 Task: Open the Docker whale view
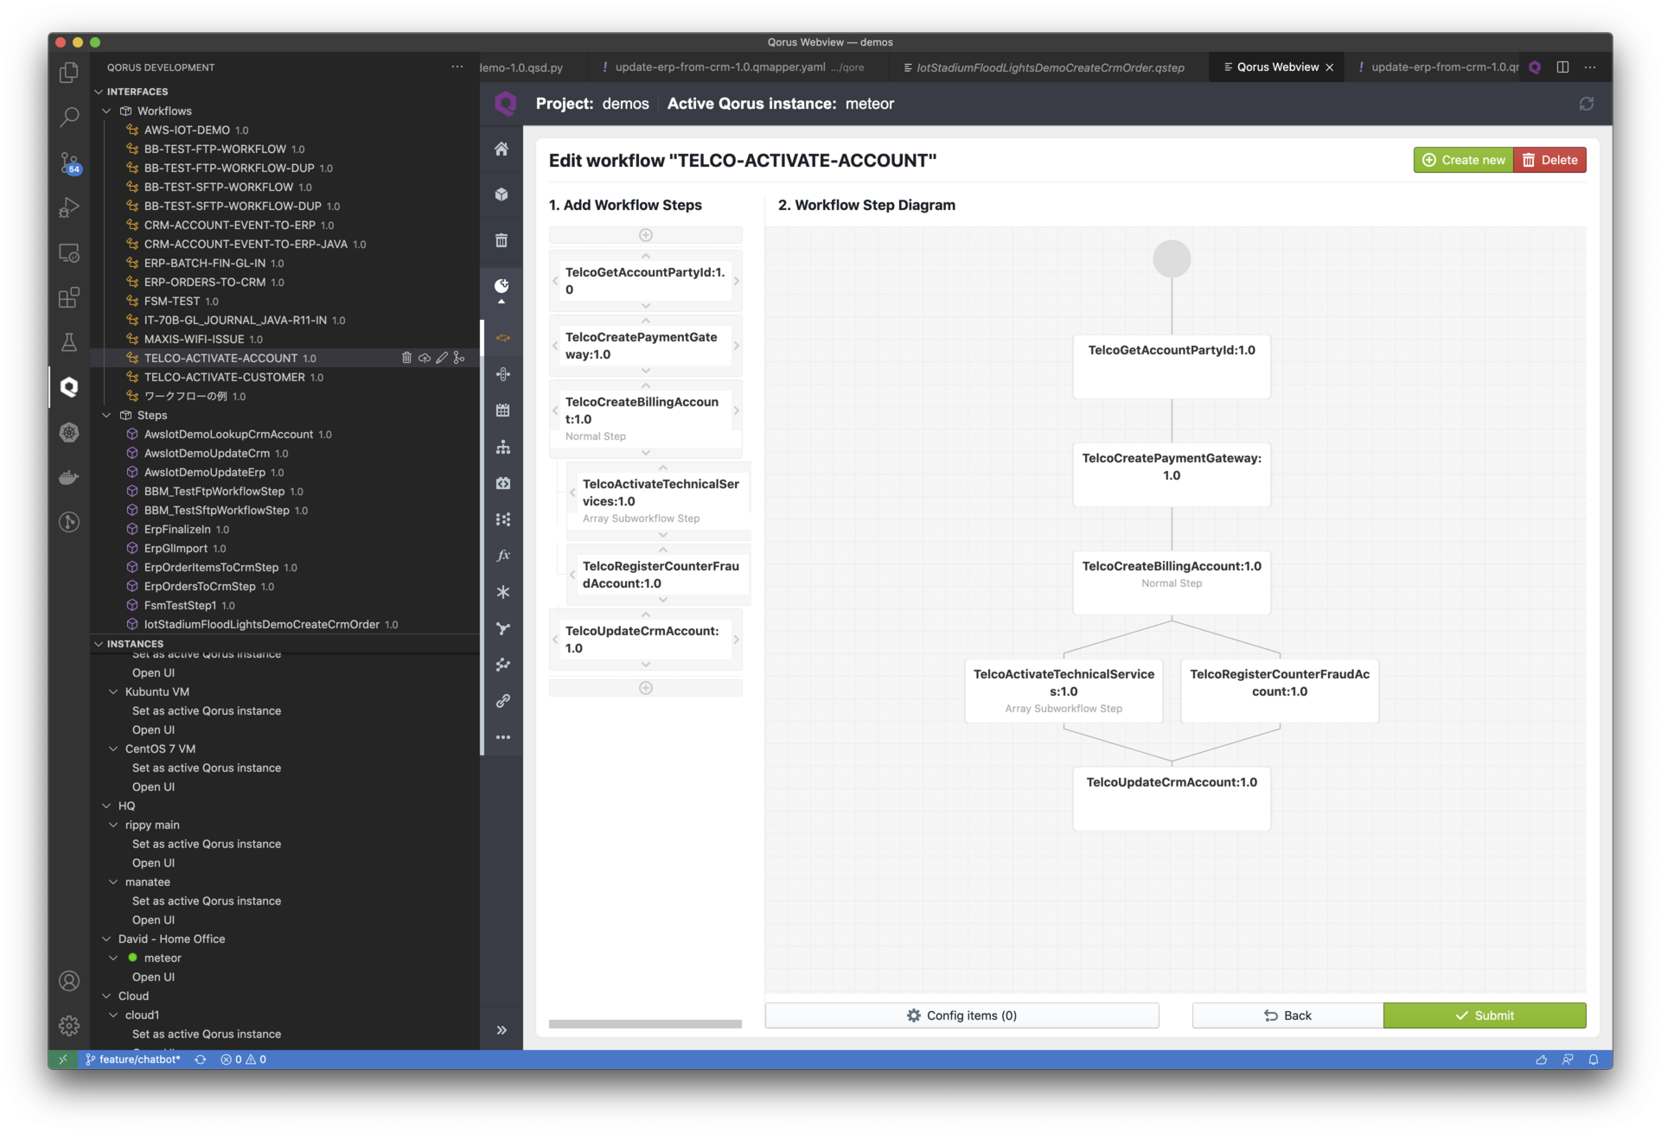(x=69, y=477)
